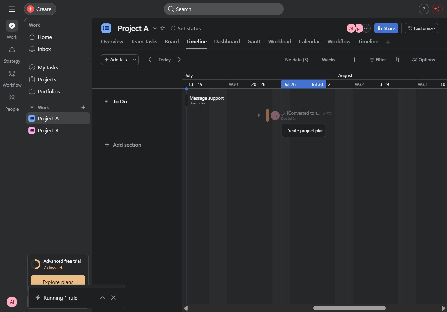Star Project A as favorite
The height and width of the screenshot is (312, 447).
163,28
